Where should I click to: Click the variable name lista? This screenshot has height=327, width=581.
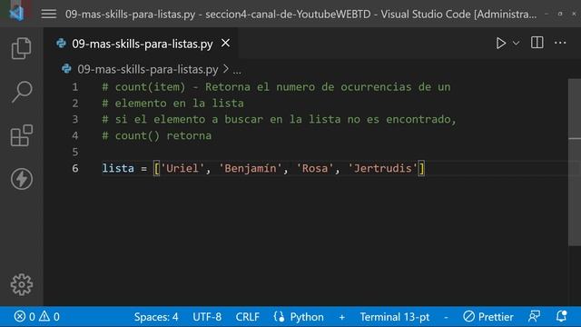click(x=118, y=168)
